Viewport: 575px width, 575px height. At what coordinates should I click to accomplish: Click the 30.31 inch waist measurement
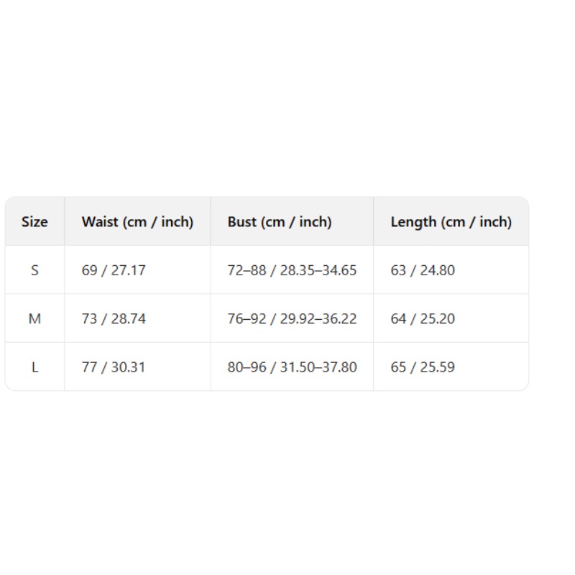pyautogui.click(x=128, y=367)
